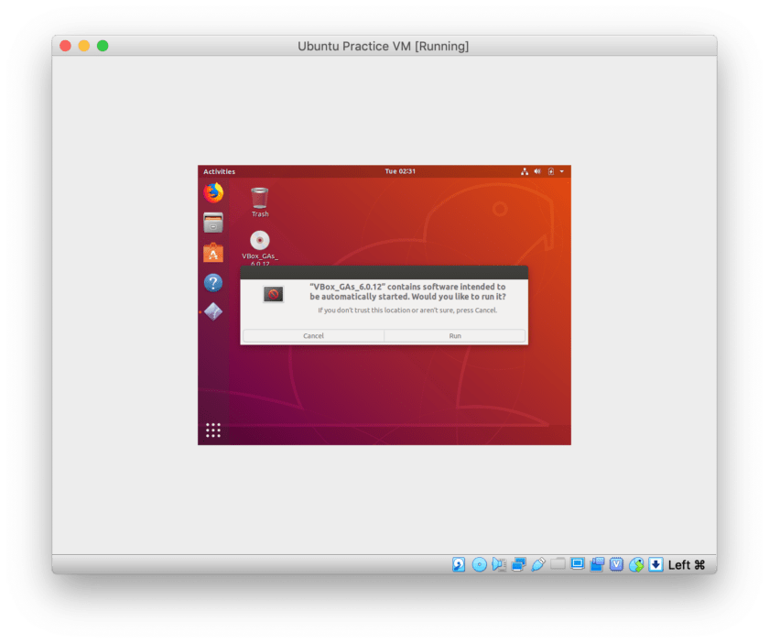The image size is (769, 643).
Task: Close the VM window with the red button
Action: point(65,46)
